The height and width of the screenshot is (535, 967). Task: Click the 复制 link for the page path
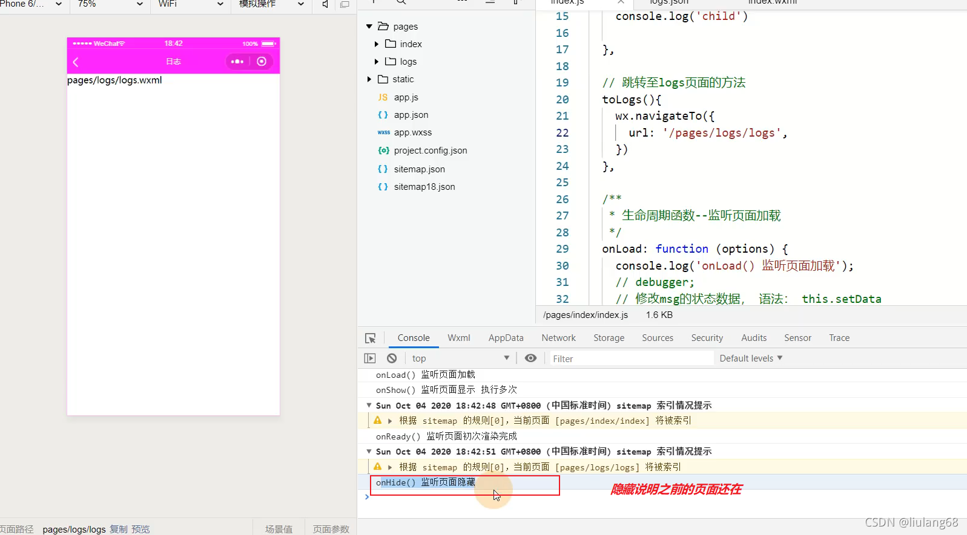(x=119, y=529)
